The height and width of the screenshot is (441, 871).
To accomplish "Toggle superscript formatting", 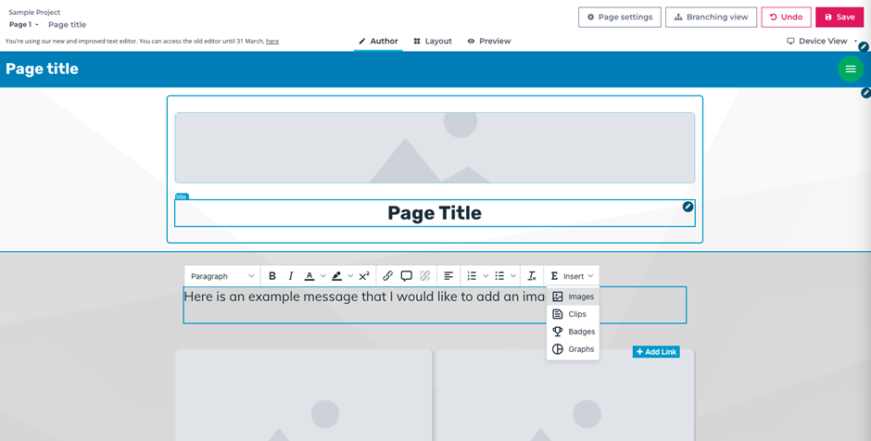I will [x=364, y=276].
